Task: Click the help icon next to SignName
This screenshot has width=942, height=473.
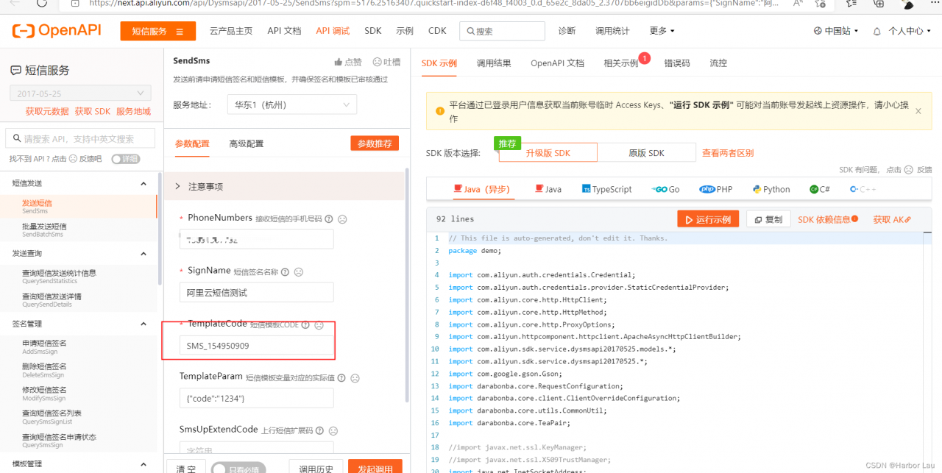Action: point(285,271)
